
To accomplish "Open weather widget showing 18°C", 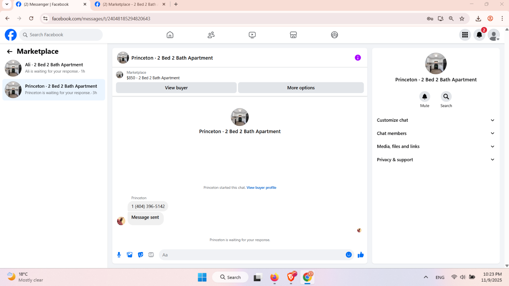I will click(25, 277).
